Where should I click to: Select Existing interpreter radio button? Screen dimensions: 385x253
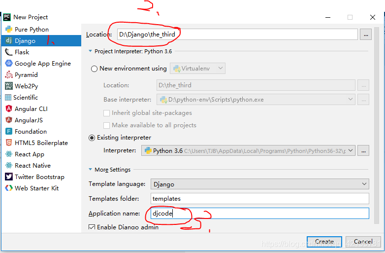pos(92,138)
